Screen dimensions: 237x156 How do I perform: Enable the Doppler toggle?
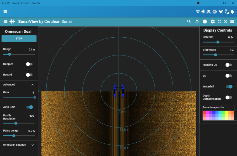pos(29,64)
